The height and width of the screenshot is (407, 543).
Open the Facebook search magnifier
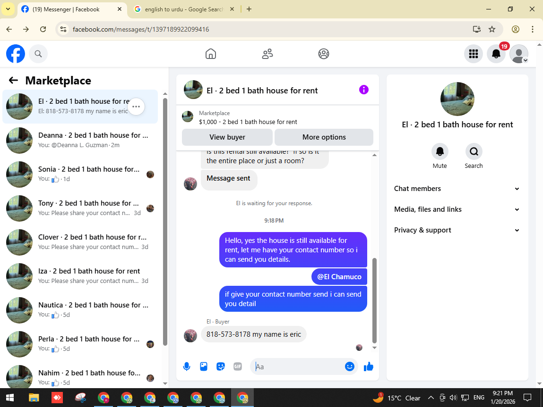(38, 54)
